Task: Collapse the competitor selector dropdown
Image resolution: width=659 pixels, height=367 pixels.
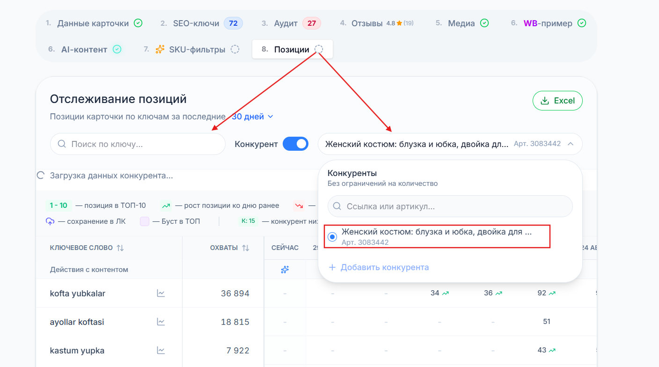Action: (570, 144)
